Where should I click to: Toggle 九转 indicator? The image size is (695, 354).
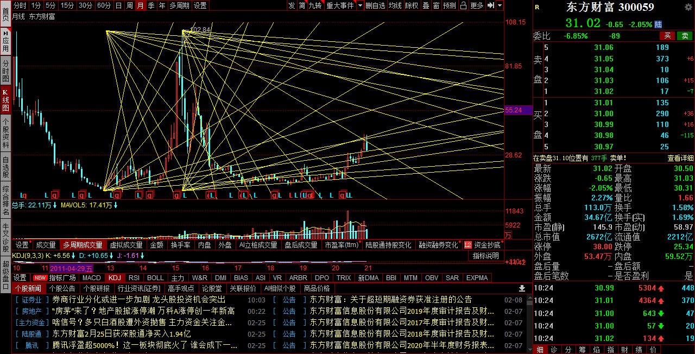(315, 5)
